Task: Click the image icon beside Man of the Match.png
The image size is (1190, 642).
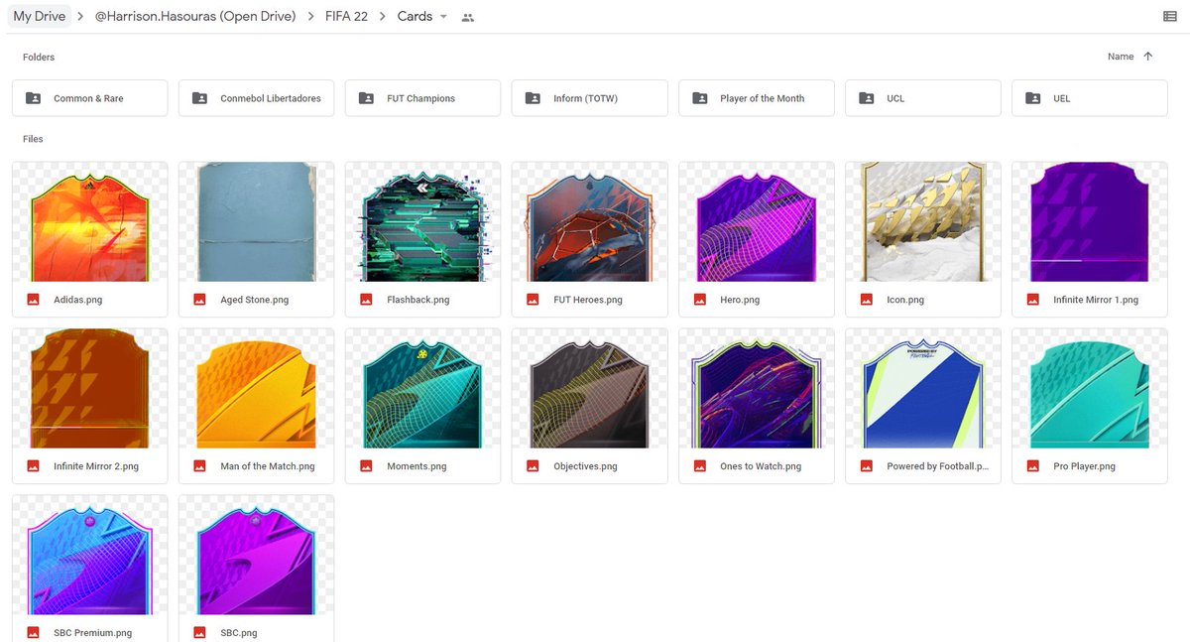Action: tap(199, 465)
